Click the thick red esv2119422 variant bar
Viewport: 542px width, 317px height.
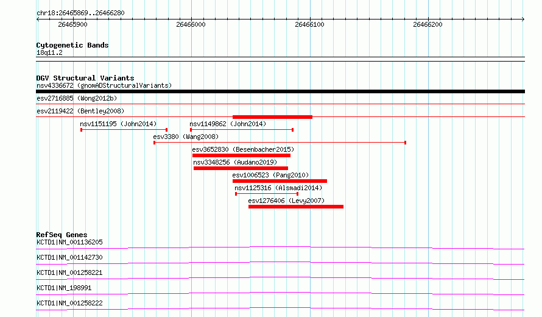pyautogui.click(x=272, y=117)
